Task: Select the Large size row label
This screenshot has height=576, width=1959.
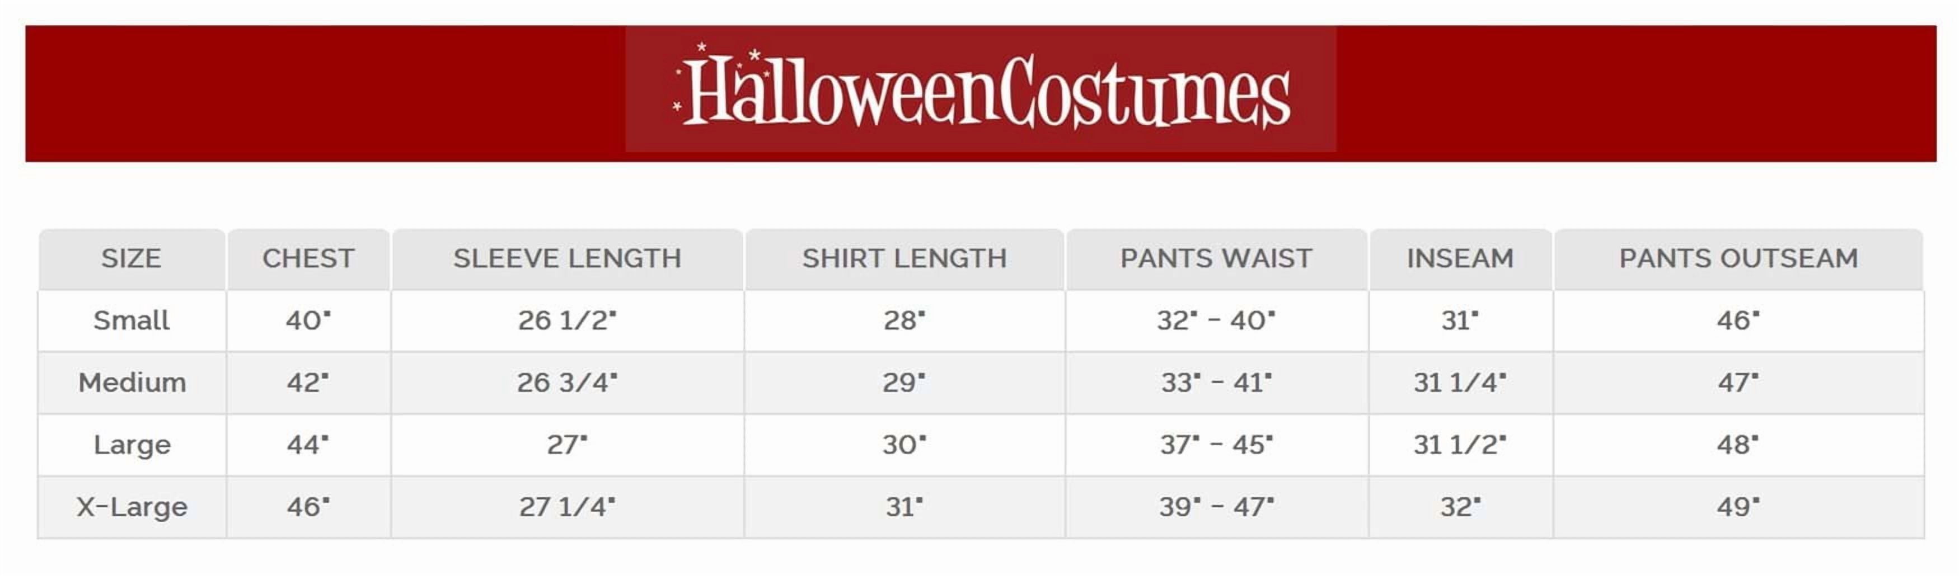Action: coord(132,445)
